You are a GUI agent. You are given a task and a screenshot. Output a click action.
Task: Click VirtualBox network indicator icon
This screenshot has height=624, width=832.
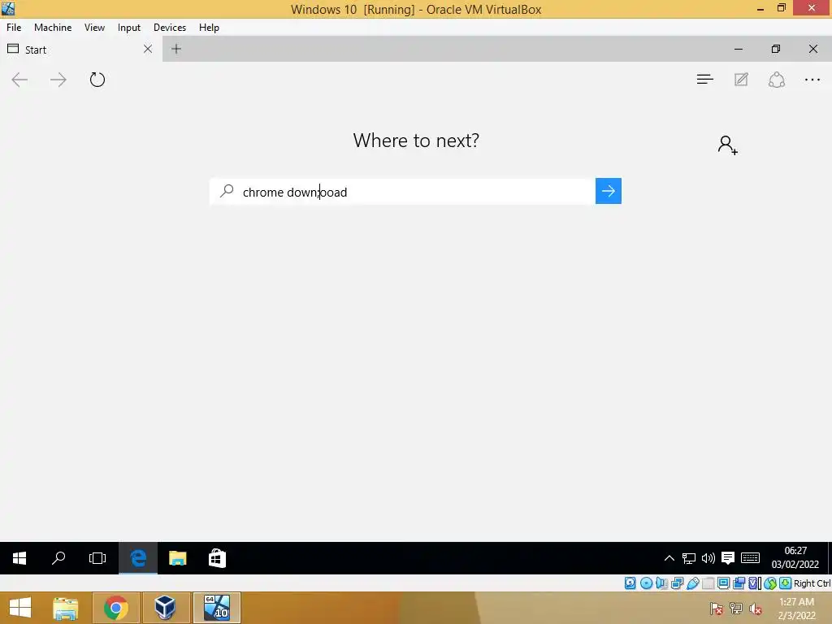coord(677,583)
